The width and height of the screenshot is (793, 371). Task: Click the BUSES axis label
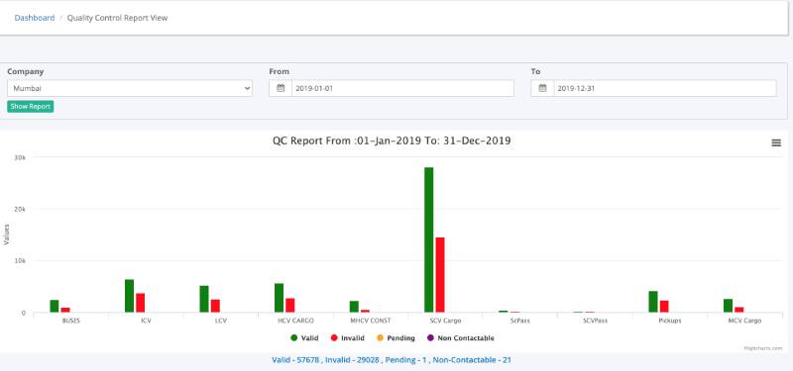tap(71, 321)
